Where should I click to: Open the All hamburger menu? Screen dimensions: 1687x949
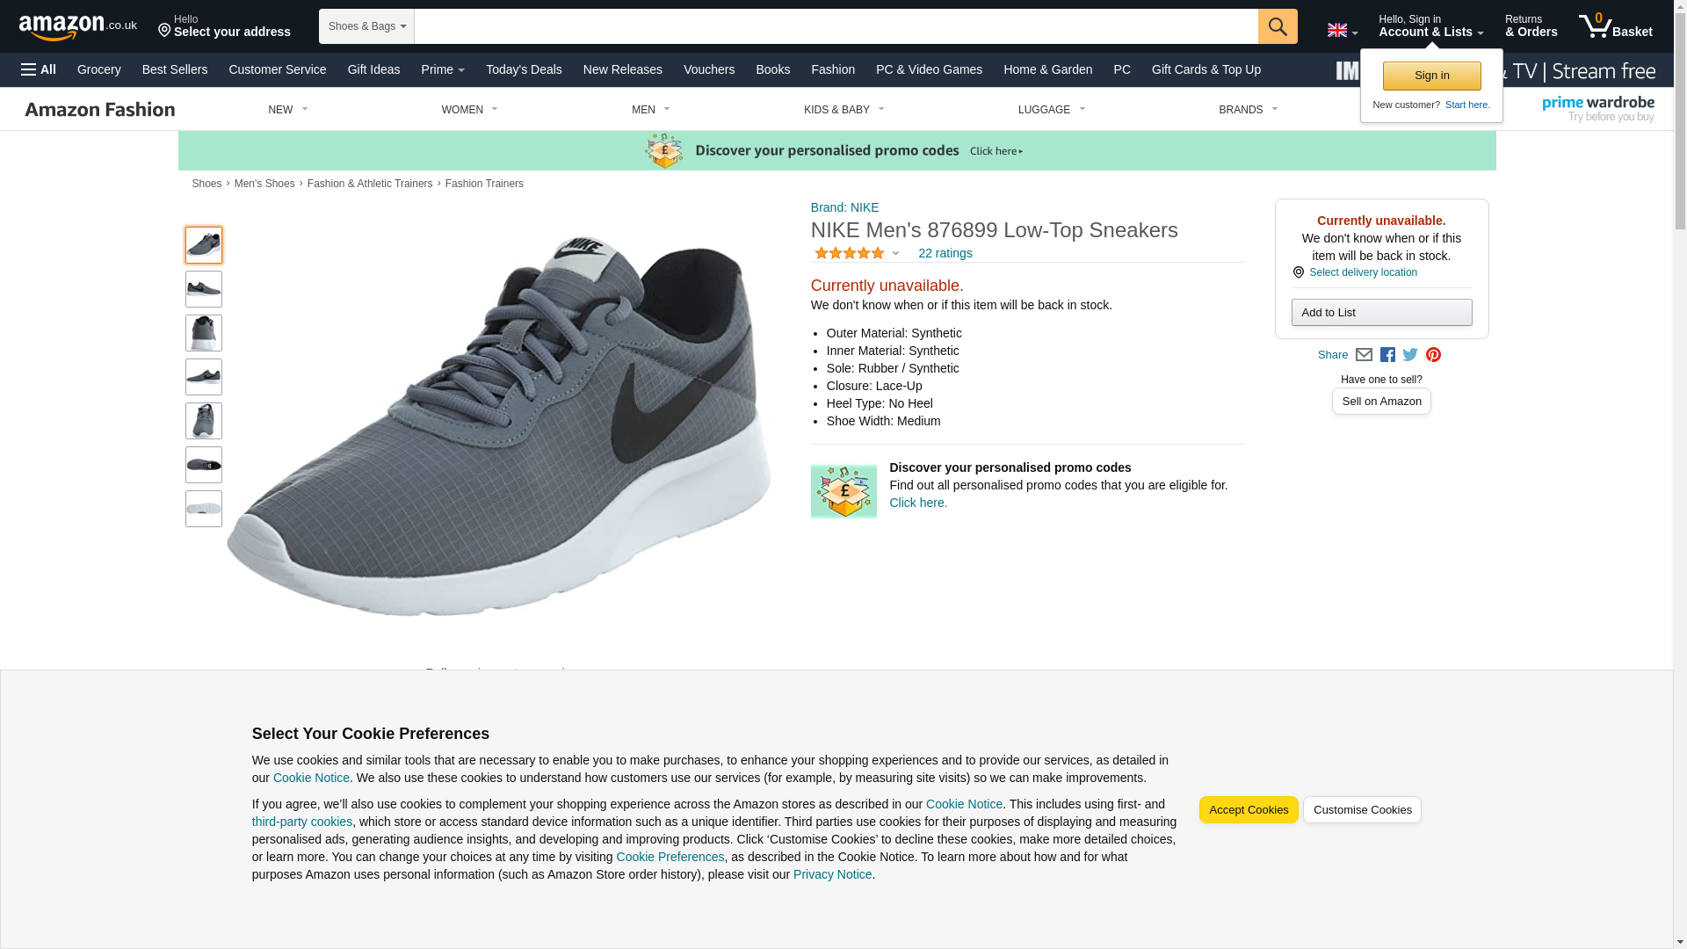coord(39,69)
